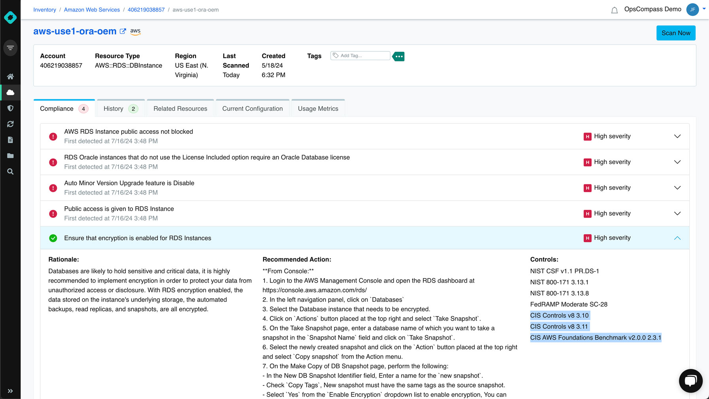Open notifications bell icon
This screenshot has height=399, width=709.
click(x=614, y=10)
